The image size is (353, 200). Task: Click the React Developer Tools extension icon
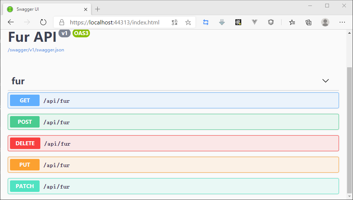pos(238,22)
